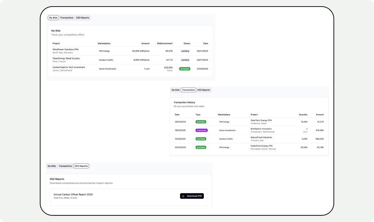Click Type column header in Transaction History
This screenshot has width=374, height=222.
click(x=198, y=115)
